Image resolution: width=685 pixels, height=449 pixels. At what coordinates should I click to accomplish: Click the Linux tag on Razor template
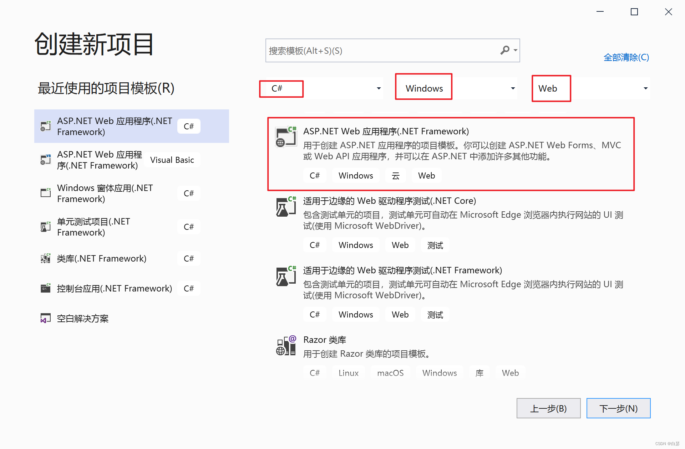[349, 373]
